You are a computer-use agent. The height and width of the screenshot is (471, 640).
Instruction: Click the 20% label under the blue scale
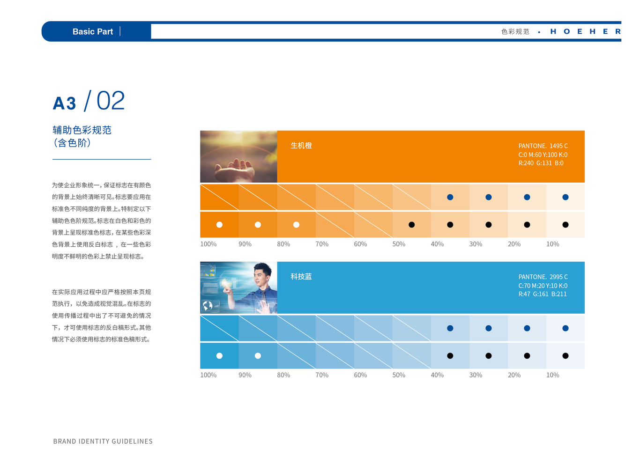(514, 375)
